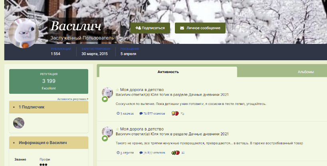
Task: Click the replies count on first post
Action: click(152, 113)
